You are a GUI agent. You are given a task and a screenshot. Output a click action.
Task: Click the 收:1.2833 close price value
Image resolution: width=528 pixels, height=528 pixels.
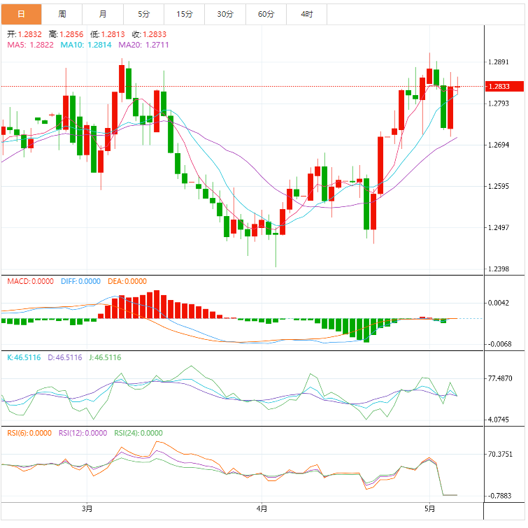tap(149, 34)
